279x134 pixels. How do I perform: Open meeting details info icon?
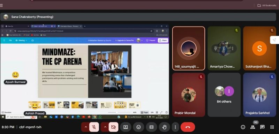[243, 127]
